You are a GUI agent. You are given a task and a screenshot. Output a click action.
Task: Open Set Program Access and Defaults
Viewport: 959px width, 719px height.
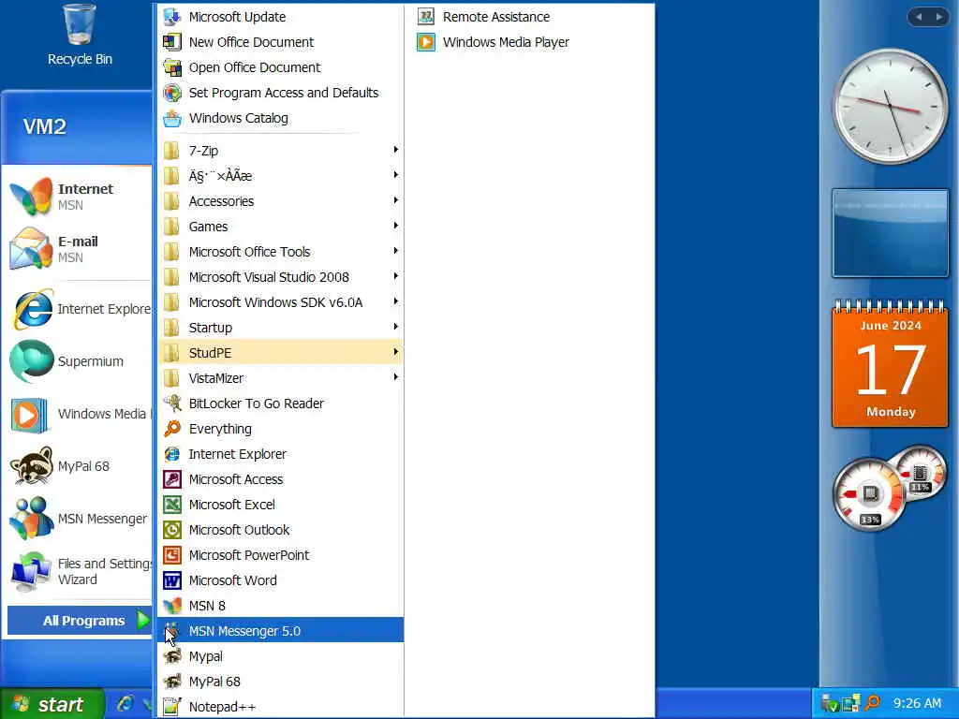(x=281, y=93)
